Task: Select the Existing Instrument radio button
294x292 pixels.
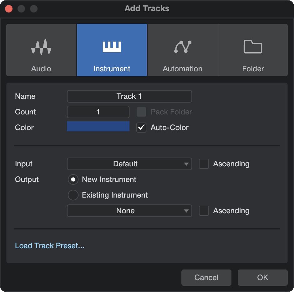Action: [x=73, y=195]
